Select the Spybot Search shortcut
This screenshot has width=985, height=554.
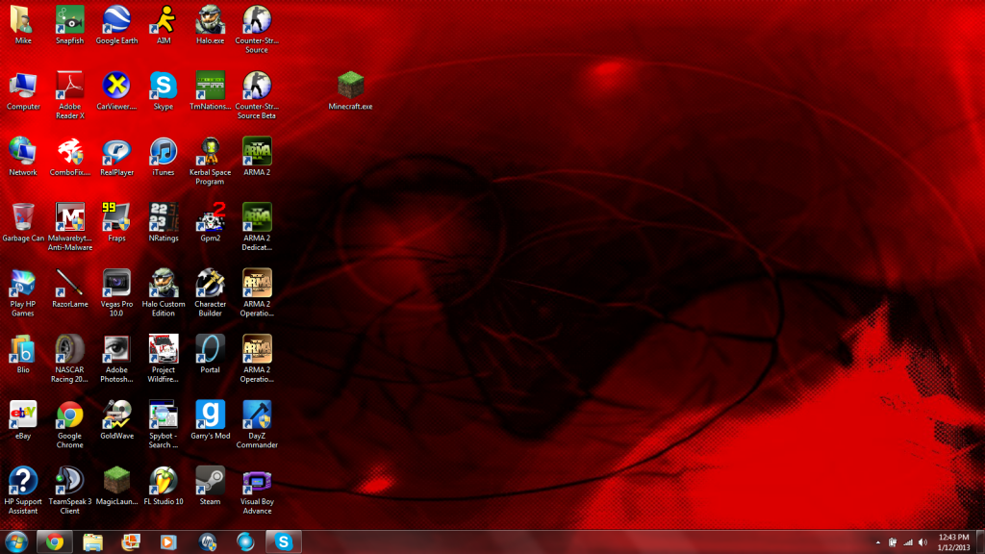[164, 425]
